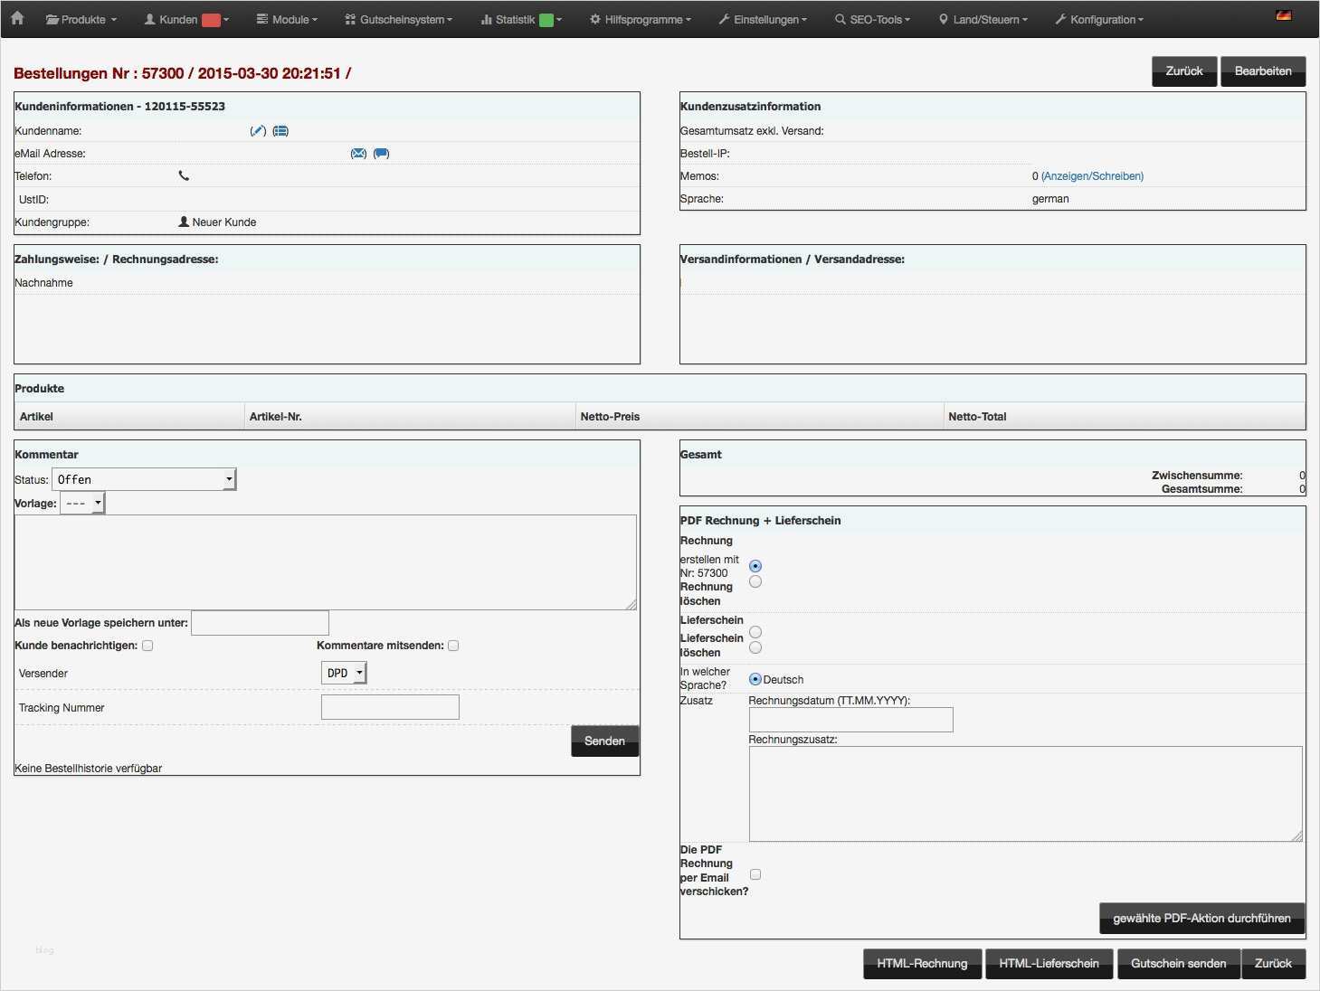1320x991 pixels.
Task: Click the speech bubble icon beside the envelope
Action: (382, 154)
